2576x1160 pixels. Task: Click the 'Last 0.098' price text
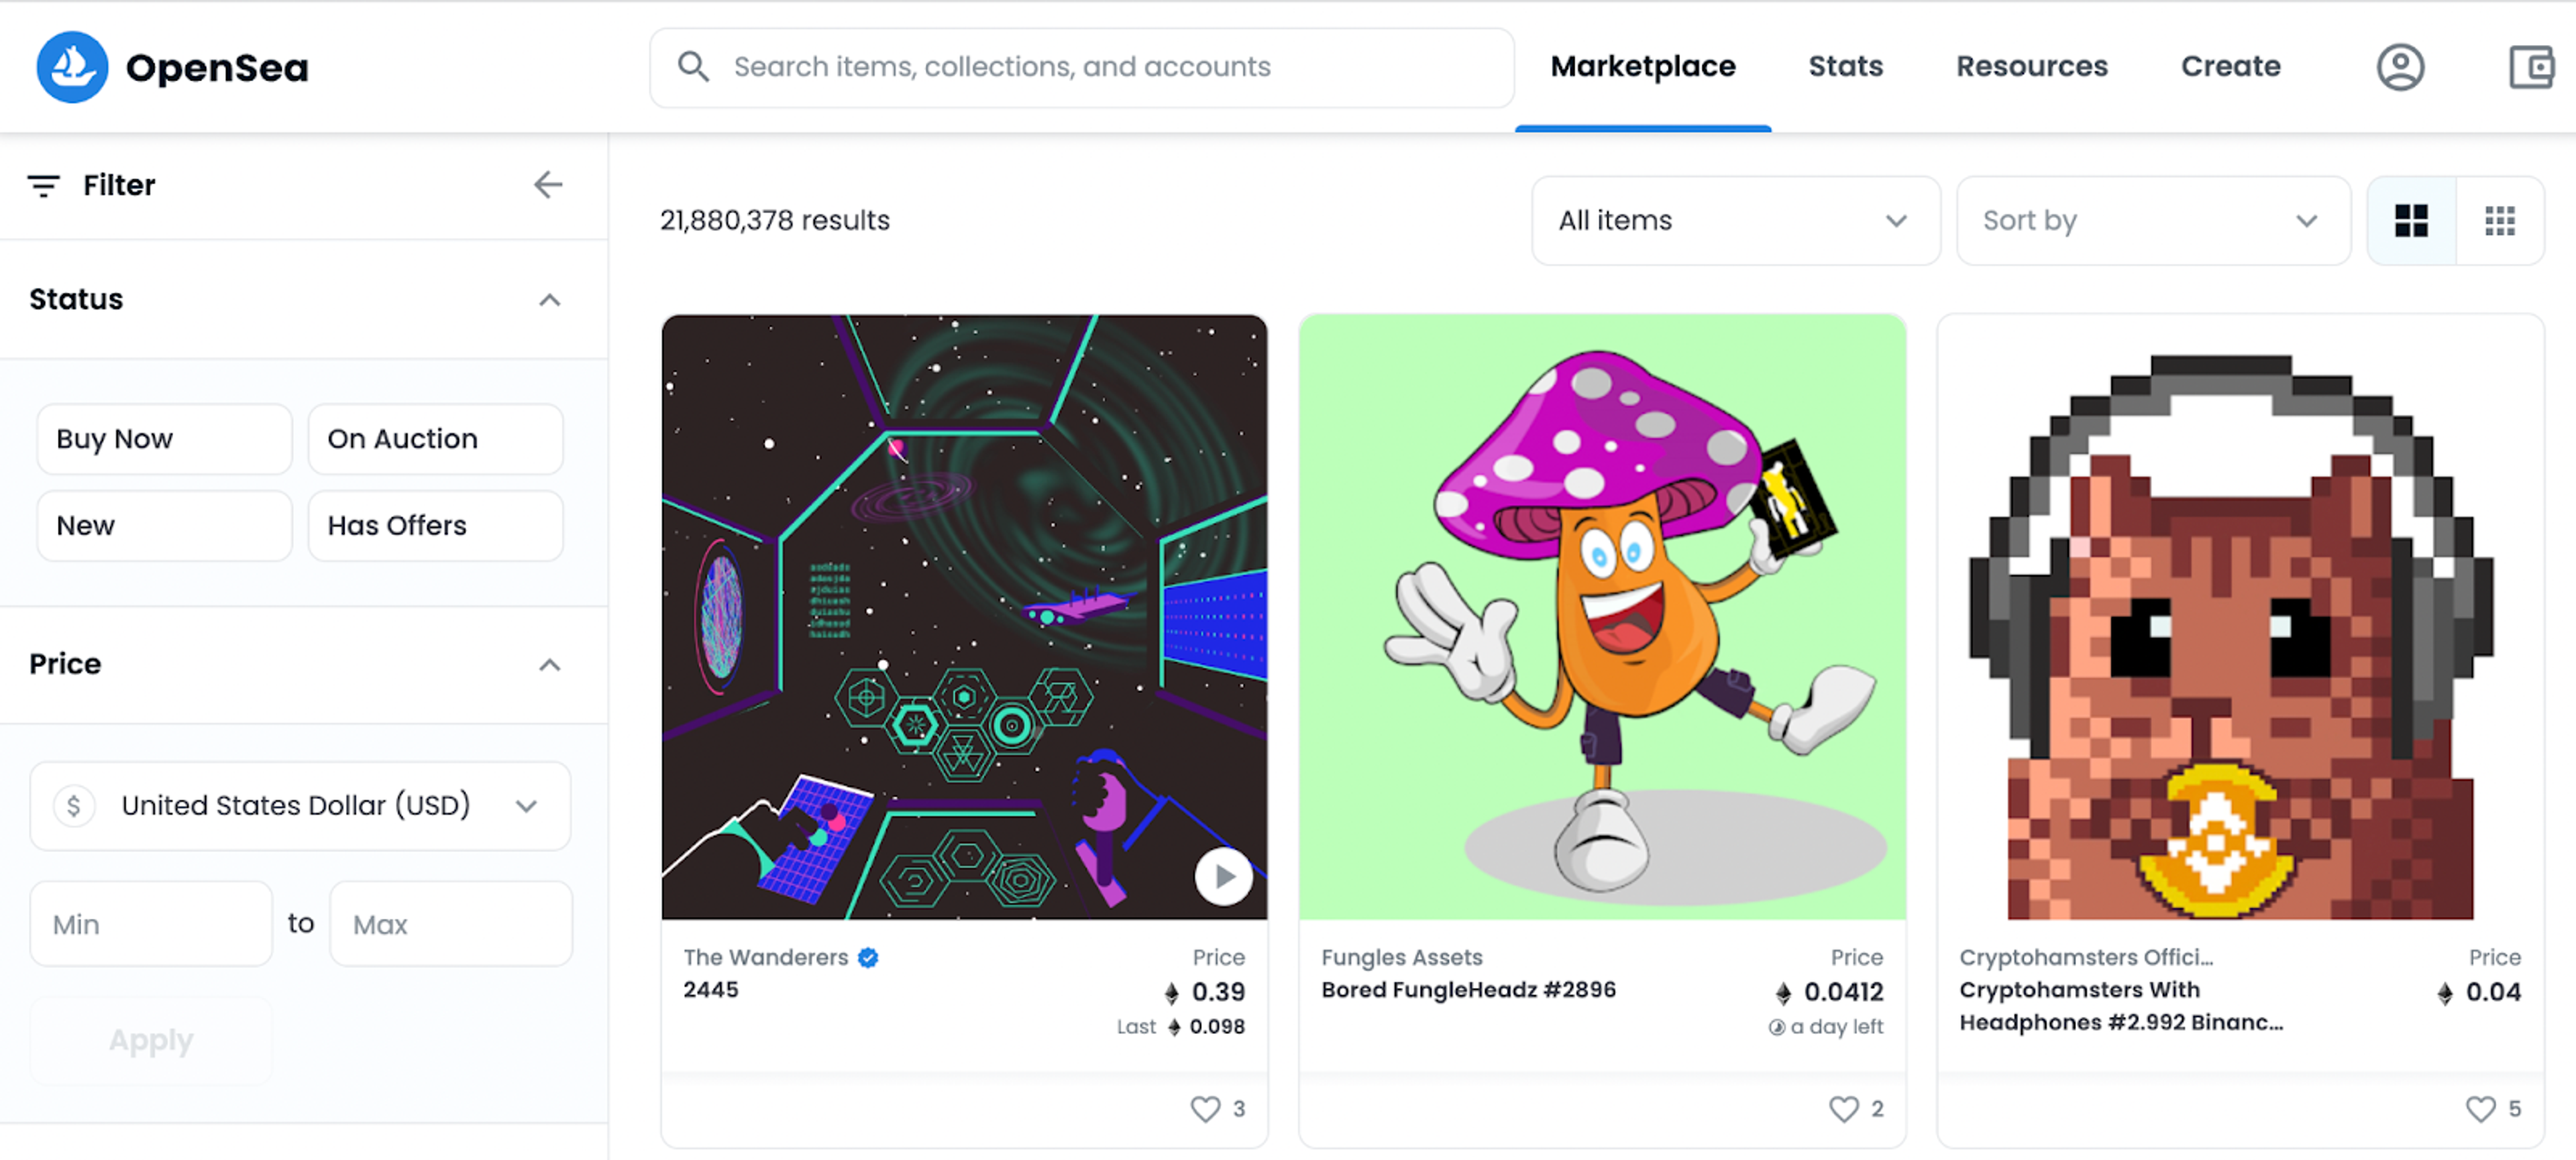click(1180, 1027)
